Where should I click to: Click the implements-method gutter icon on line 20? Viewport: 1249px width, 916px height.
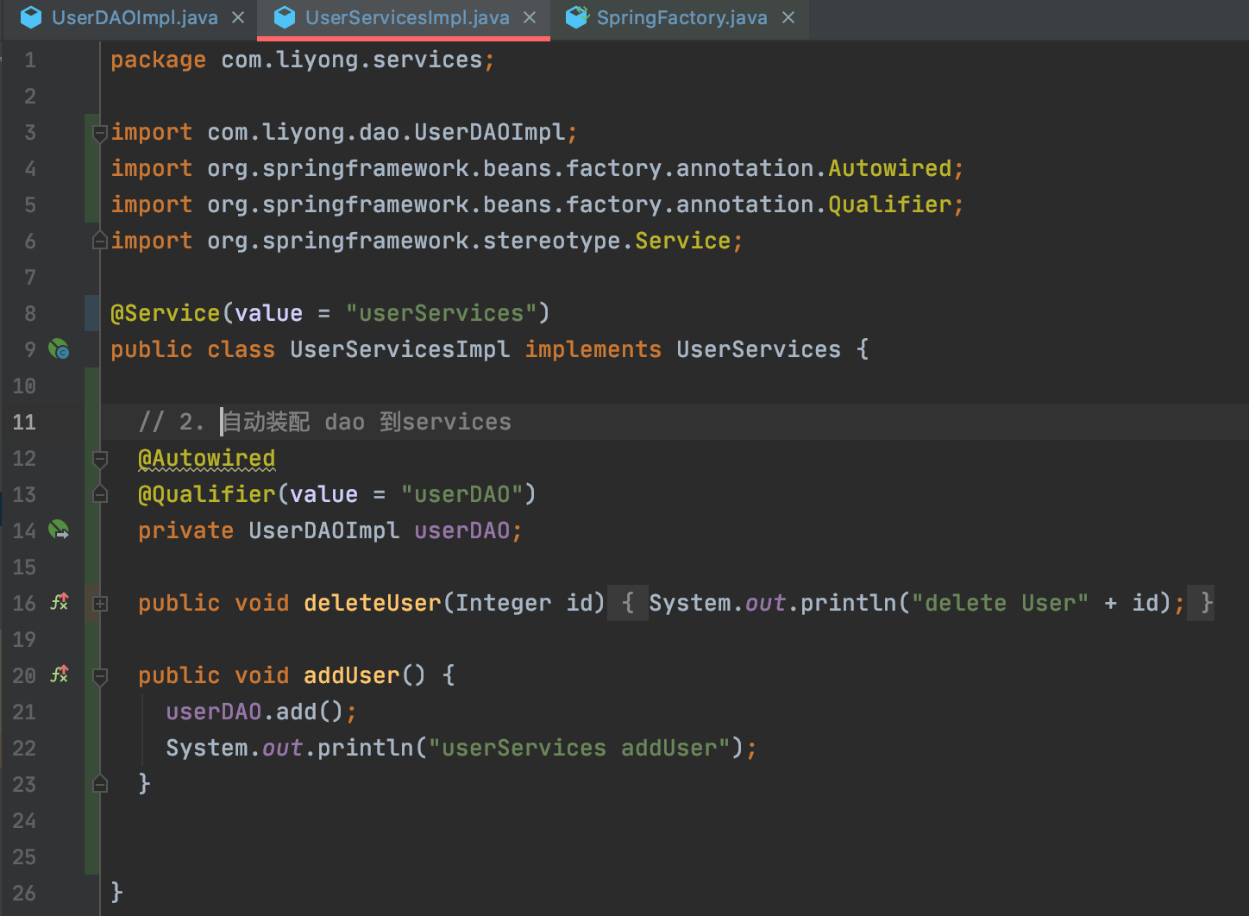click(59, 674)
